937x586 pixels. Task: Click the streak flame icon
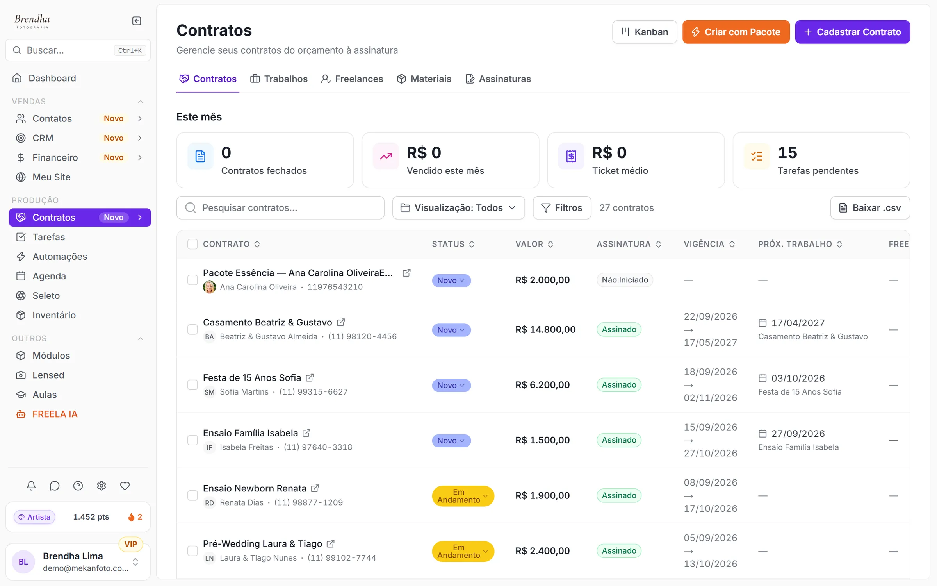(131, 517)
